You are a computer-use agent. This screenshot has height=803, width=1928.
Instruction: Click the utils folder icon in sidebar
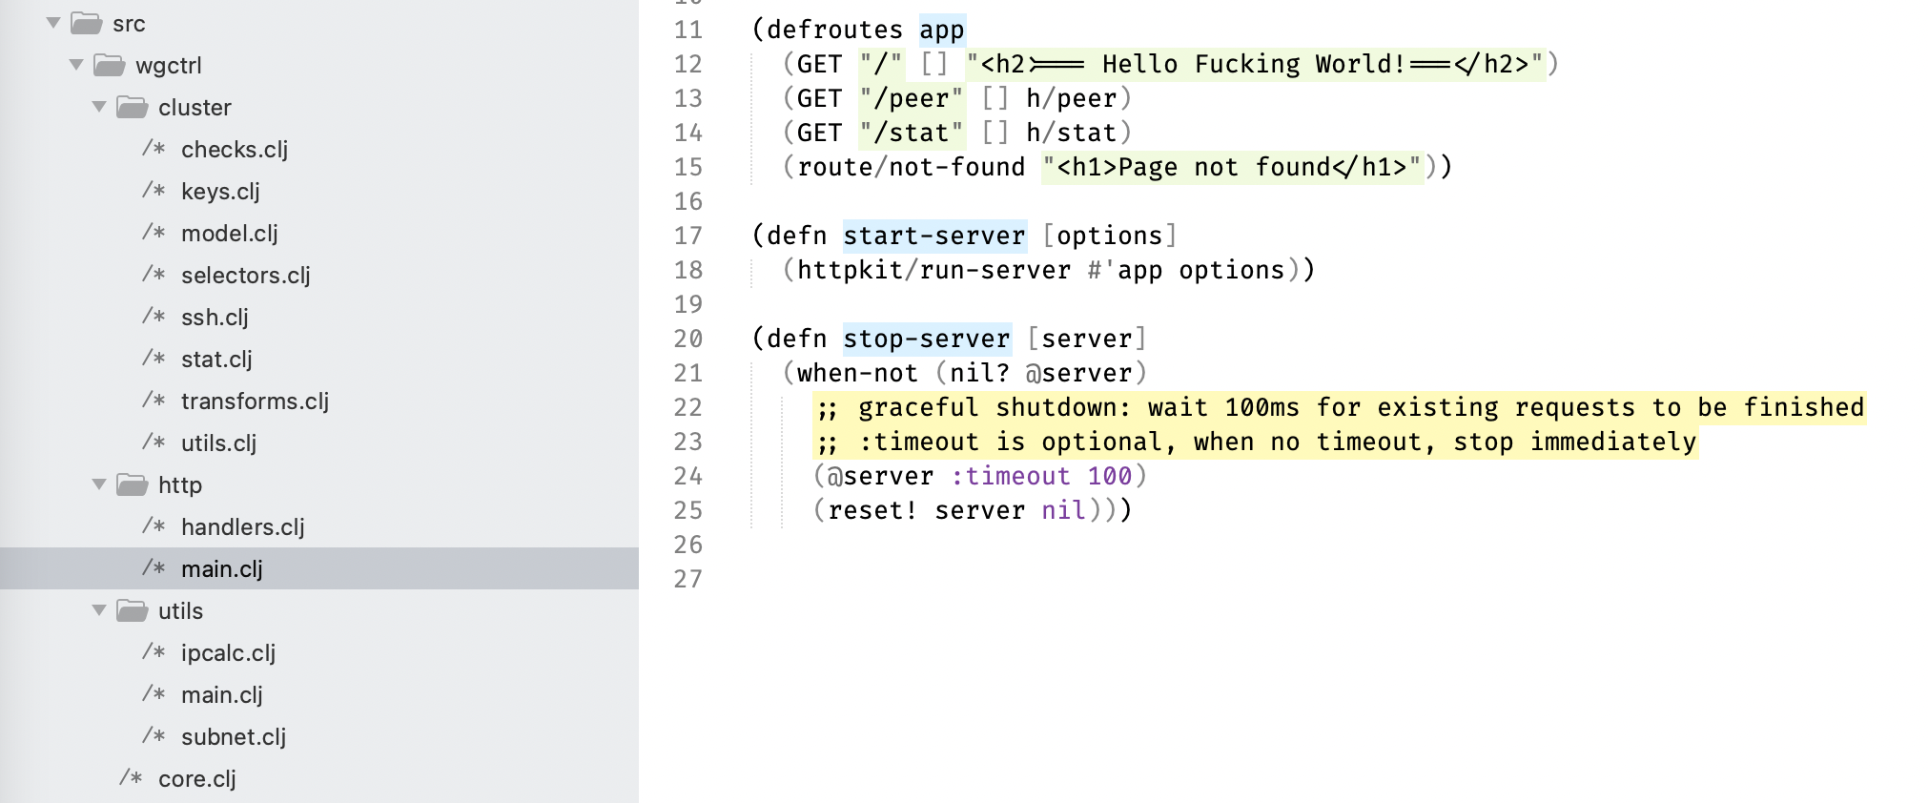(x=133, y=610)
